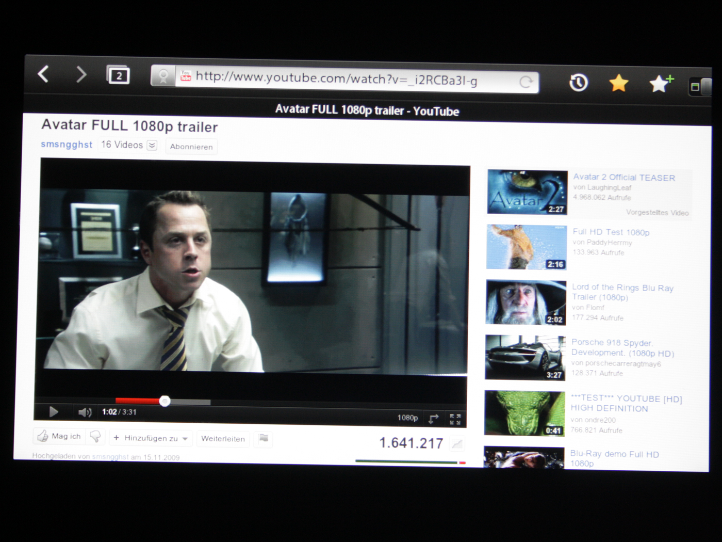The image size is (722, 542).
Task: Click the browser title Avatar FULL 1080p trailer - YouTube
Action: [x=367, y=110]
